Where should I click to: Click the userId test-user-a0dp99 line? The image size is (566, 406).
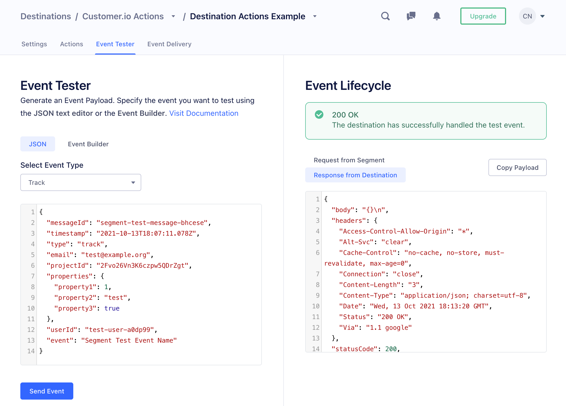102,330
